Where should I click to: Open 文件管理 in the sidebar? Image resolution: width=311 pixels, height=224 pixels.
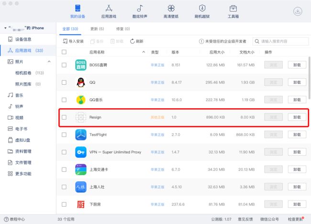[x=28, y=162]
